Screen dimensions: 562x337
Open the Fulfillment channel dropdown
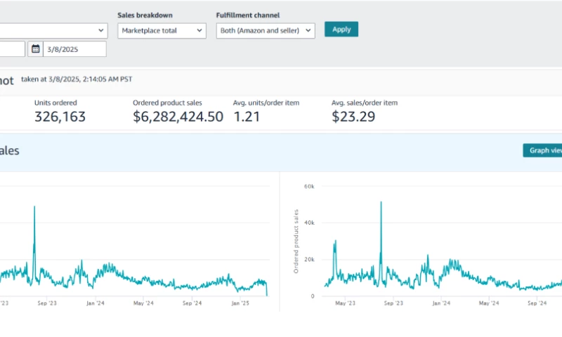(266, 31)
